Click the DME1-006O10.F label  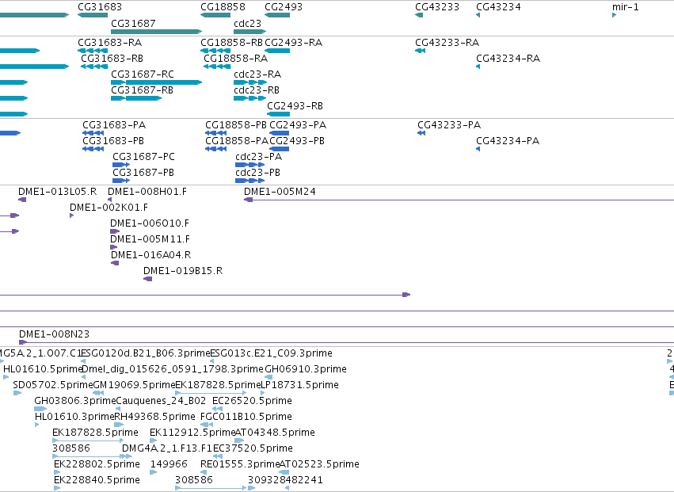pyautogui.click(x=150, y=223)
